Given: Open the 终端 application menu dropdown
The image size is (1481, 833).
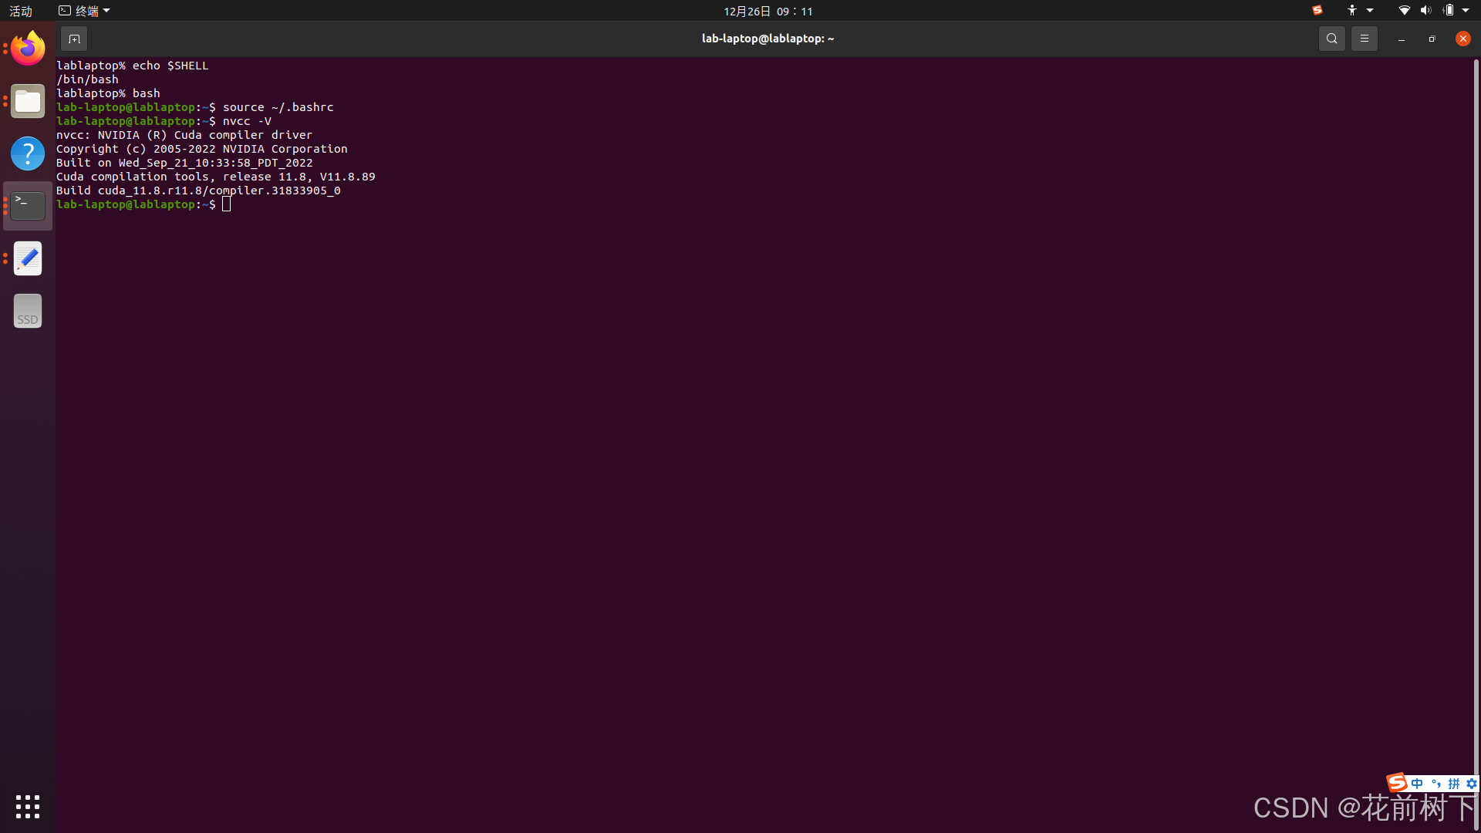Looking at the screenshot, I should [83, 10].
